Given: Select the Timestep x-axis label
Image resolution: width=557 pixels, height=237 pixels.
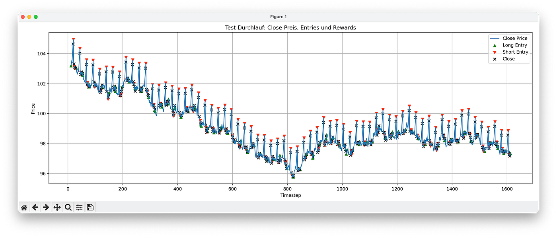Looking at the screenshot, I should tap(290, 196).
